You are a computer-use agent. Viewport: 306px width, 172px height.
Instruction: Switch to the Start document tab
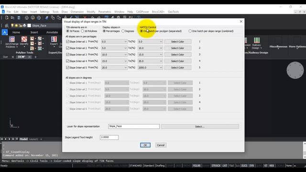pos(5,57)
